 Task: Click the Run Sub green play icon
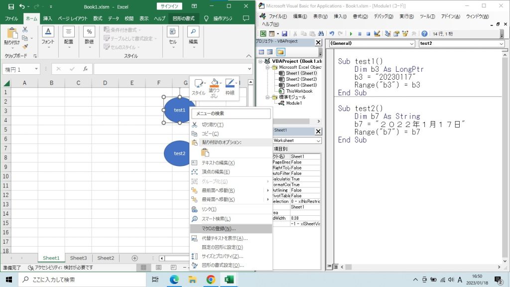pos(351,34)
